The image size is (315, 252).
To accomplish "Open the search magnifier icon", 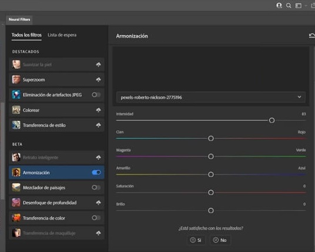I will pyautogui.click(x=289, y=5).
